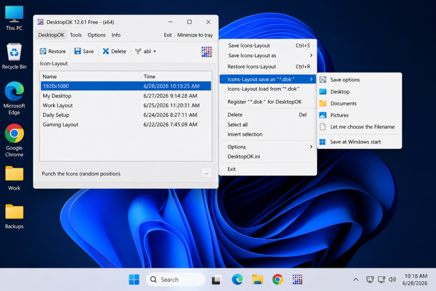
Task: Click the Let me choose the Filename icon
Action: click(323, 127)
